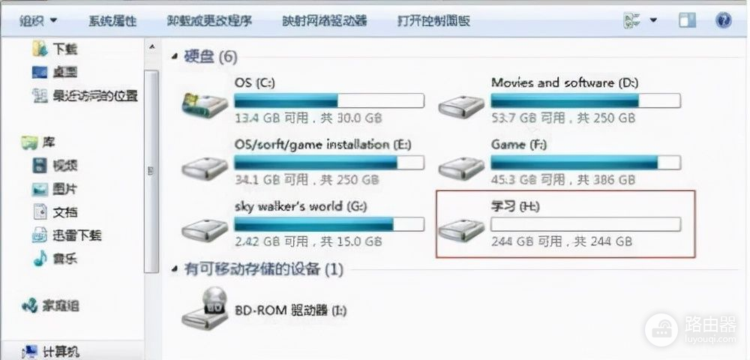The image size is (750, 360).
Task: Click the navigation pane scrollbar up arrow
Action: coord(151,47)
